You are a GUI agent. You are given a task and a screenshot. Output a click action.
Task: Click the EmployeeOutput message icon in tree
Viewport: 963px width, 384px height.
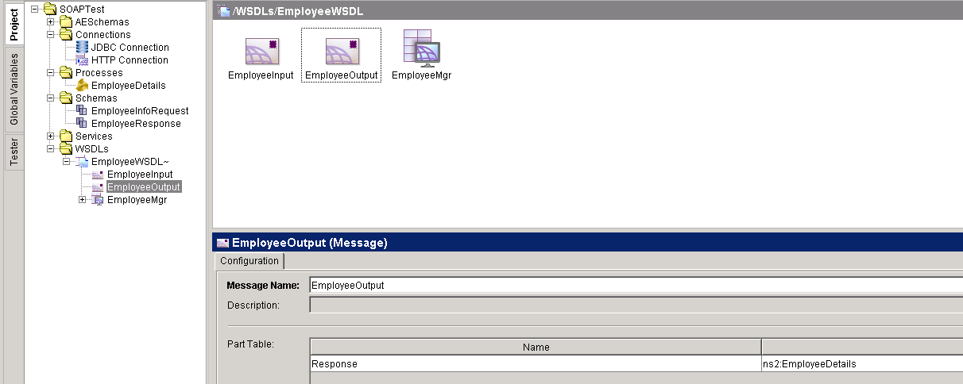click(x=98, y=187)
